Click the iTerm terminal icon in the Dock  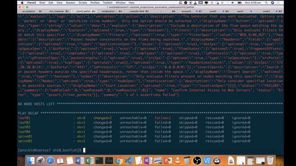tap(99, 160)
